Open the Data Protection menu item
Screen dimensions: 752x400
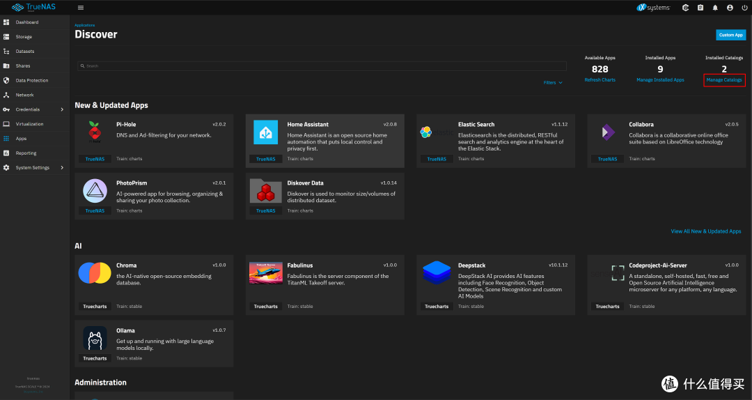(35, 80)
